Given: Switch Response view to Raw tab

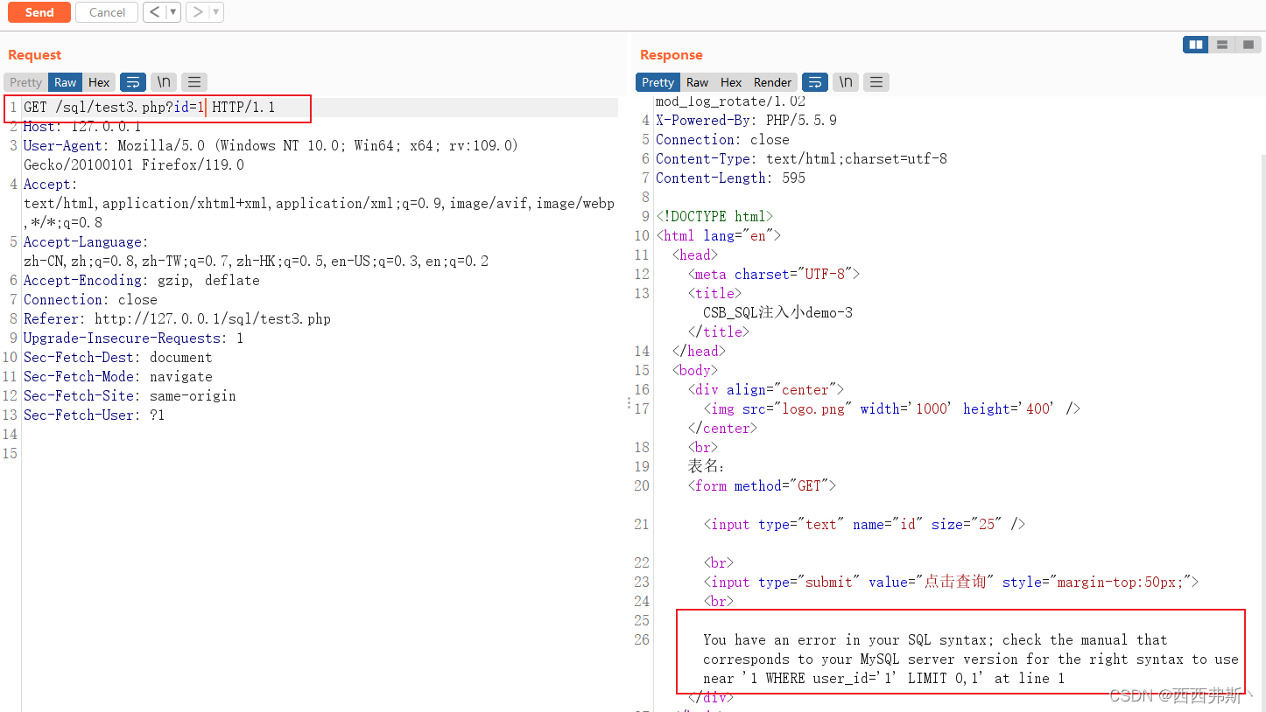Looking at the screenshot, I should point(697,82).
